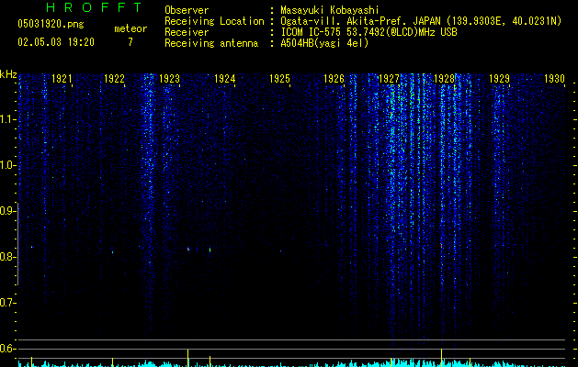Click the red echo spot below 1928
This screenshot has width=578, height=367.
coord(441,245)
